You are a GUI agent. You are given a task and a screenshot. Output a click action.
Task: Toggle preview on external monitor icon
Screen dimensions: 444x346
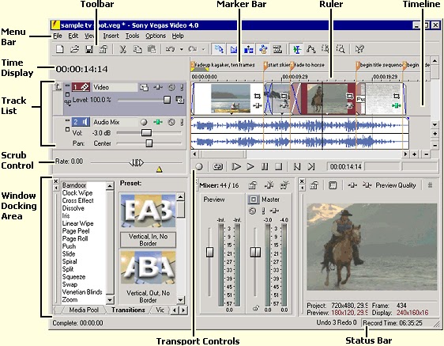pyautogui.click(x=333, y=185)
